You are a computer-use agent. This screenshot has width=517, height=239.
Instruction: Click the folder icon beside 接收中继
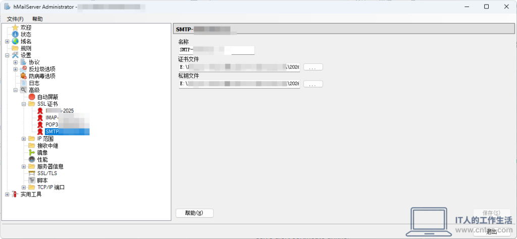[x=32, y=145]
